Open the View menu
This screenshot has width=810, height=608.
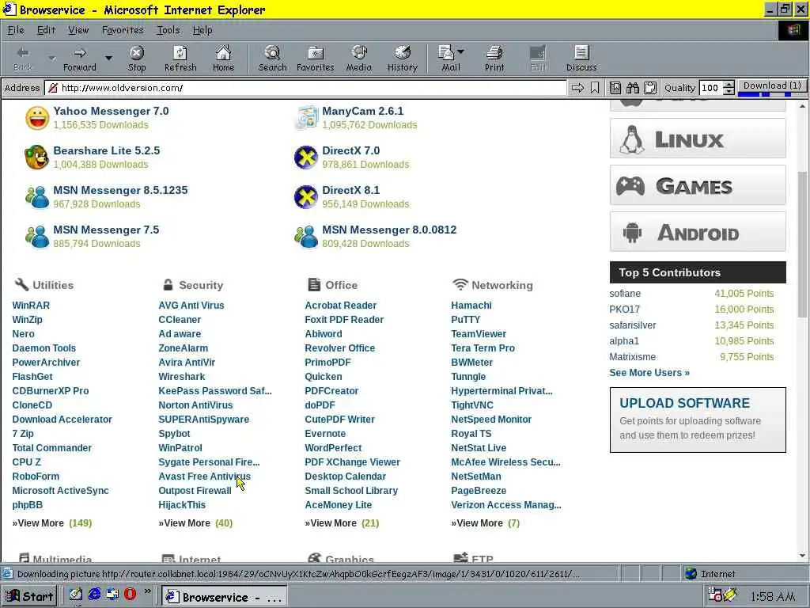(x=78, y=31)
